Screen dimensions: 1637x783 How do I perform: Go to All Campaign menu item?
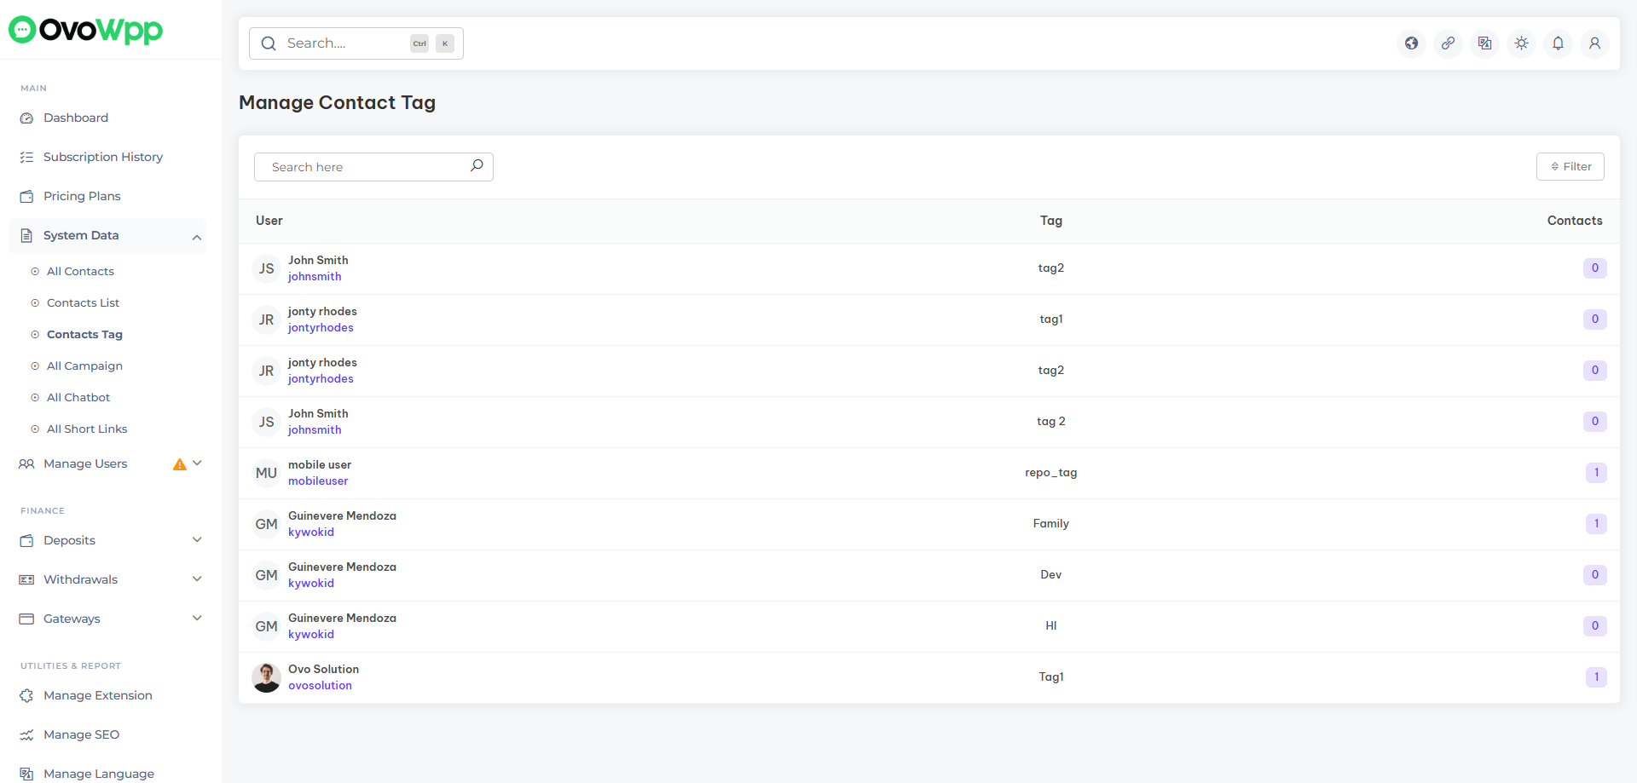84,366
